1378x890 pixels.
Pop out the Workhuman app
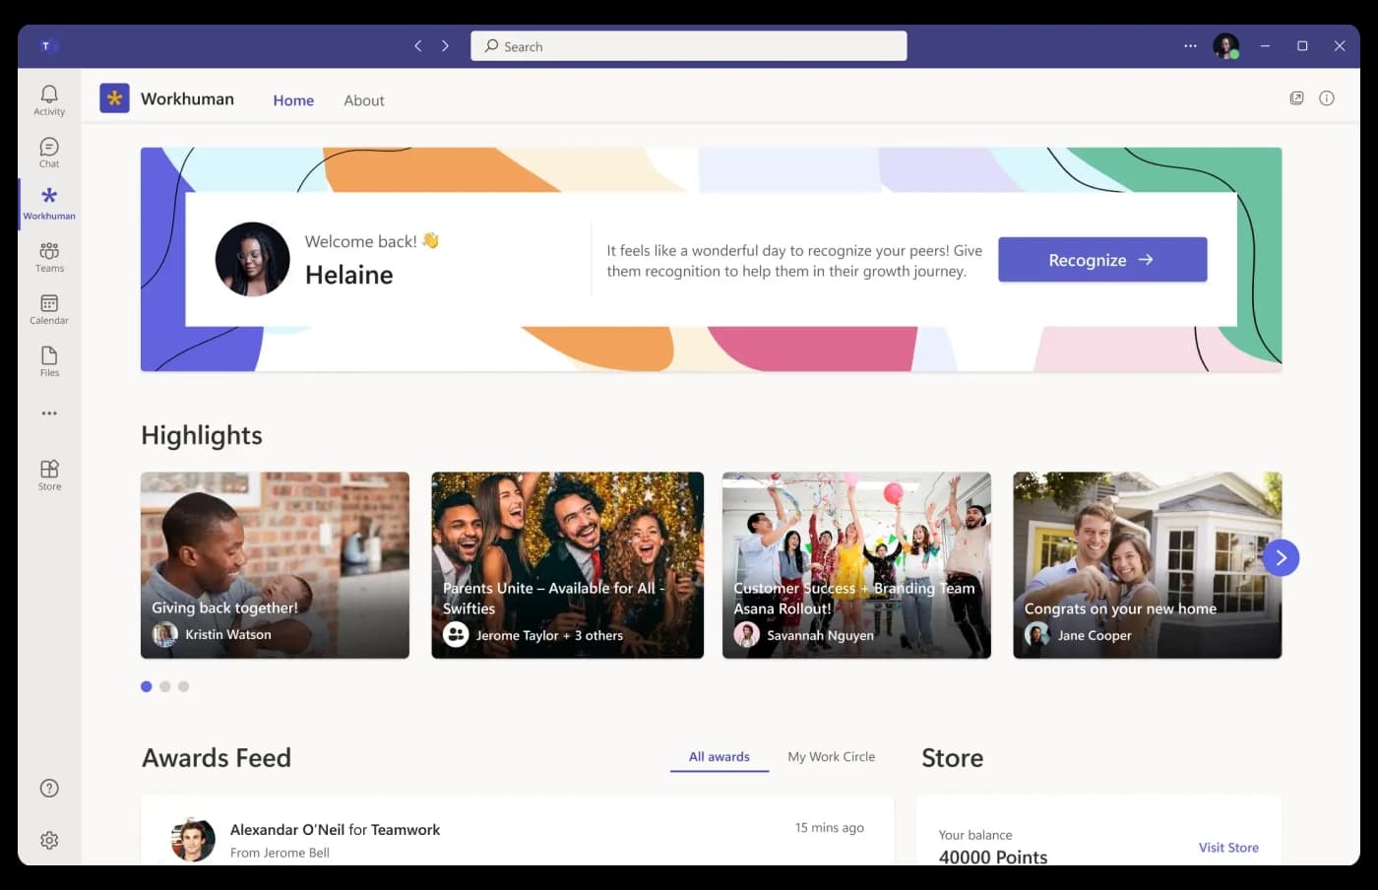[x=1296, y=97]
